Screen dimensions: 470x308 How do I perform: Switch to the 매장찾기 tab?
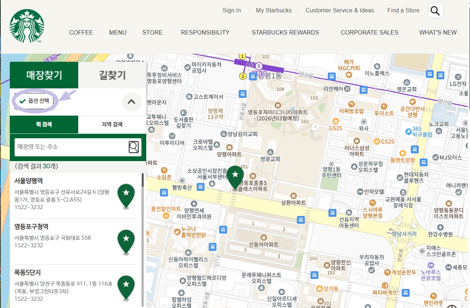click(44, 75)
